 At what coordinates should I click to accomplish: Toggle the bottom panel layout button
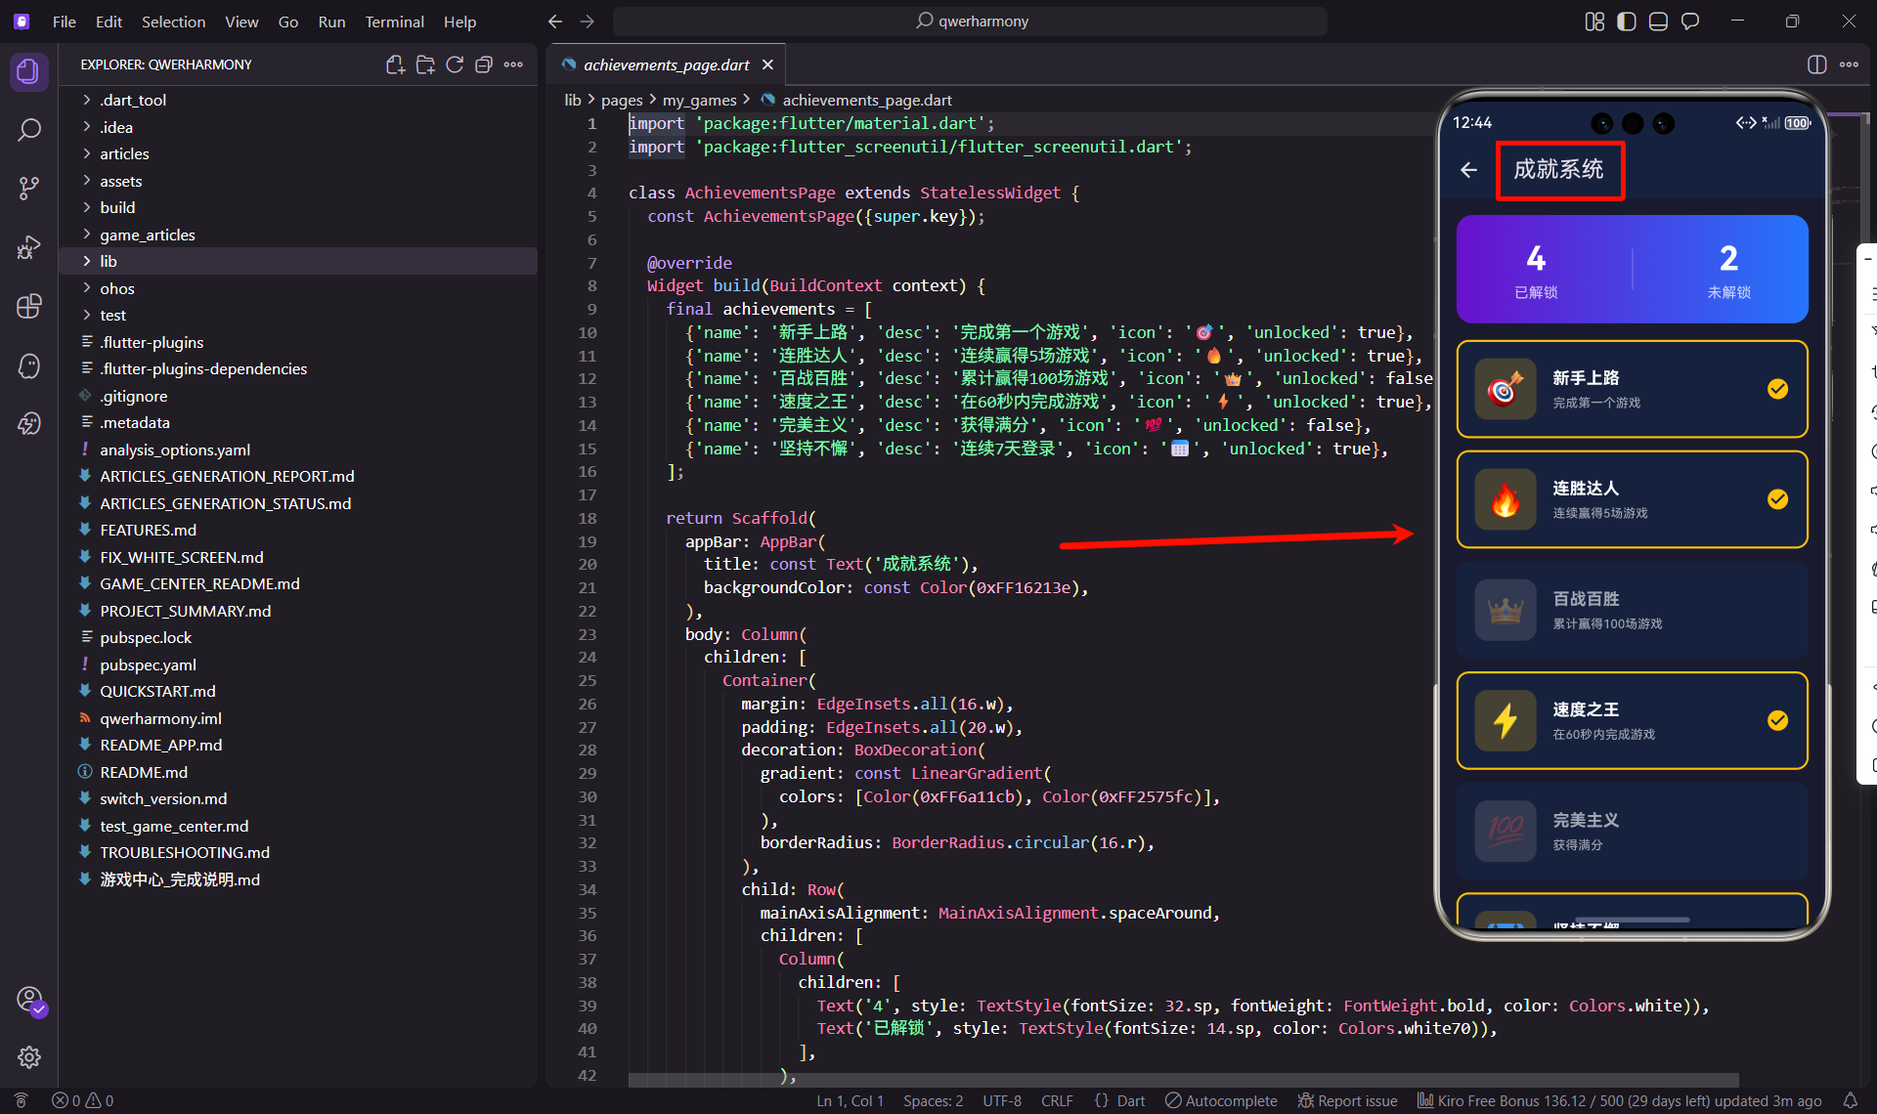coord(1658,21)
